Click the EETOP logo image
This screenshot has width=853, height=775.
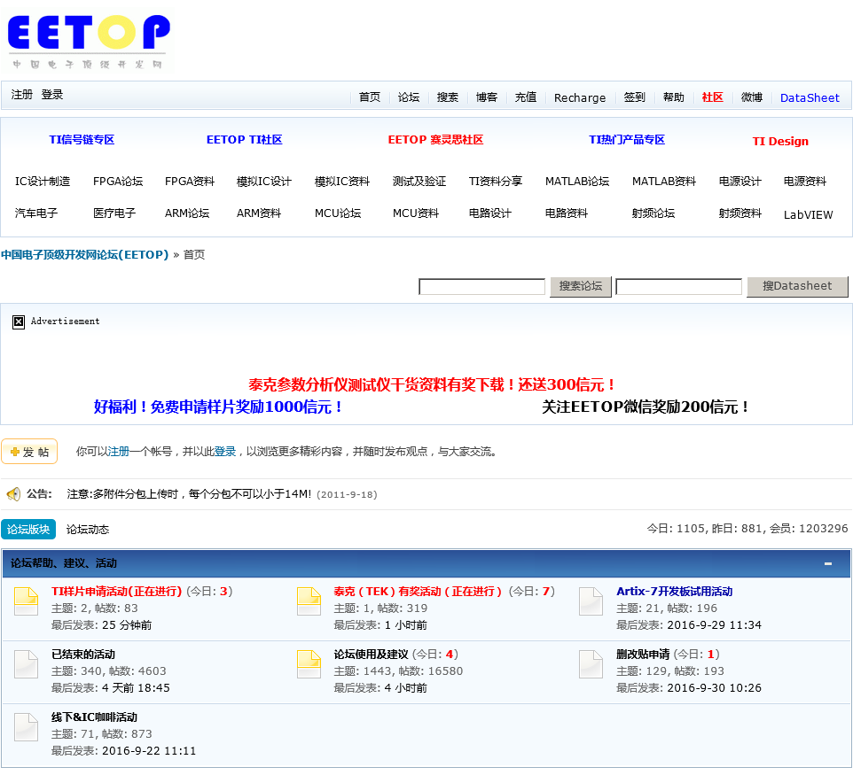pos(90,42)
